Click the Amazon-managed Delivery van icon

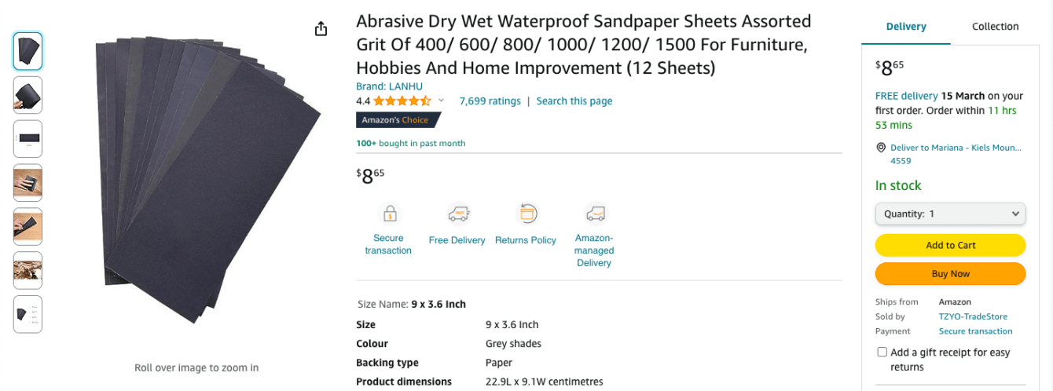click(594, 214)
